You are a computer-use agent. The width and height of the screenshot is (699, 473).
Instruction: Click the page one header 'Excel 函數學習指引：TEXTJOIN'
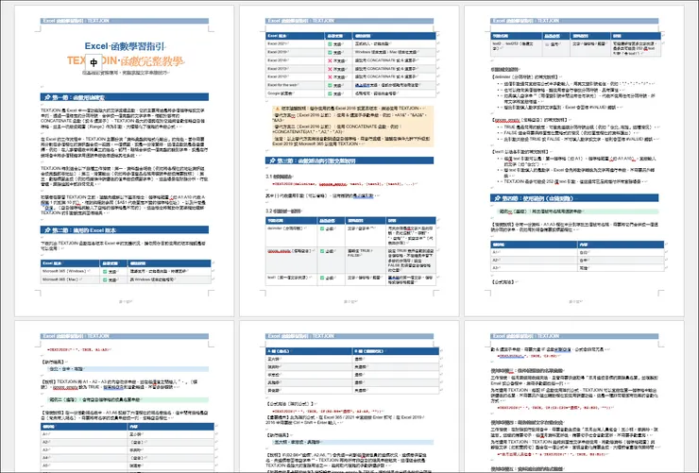[125, 21]
